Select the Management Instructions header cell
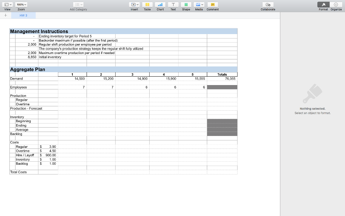This screenshot has height=216, width=345. point(34,31)
